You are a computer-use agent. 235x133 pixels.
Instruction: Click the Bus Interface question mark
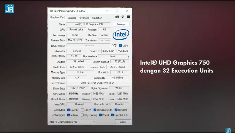128,56
